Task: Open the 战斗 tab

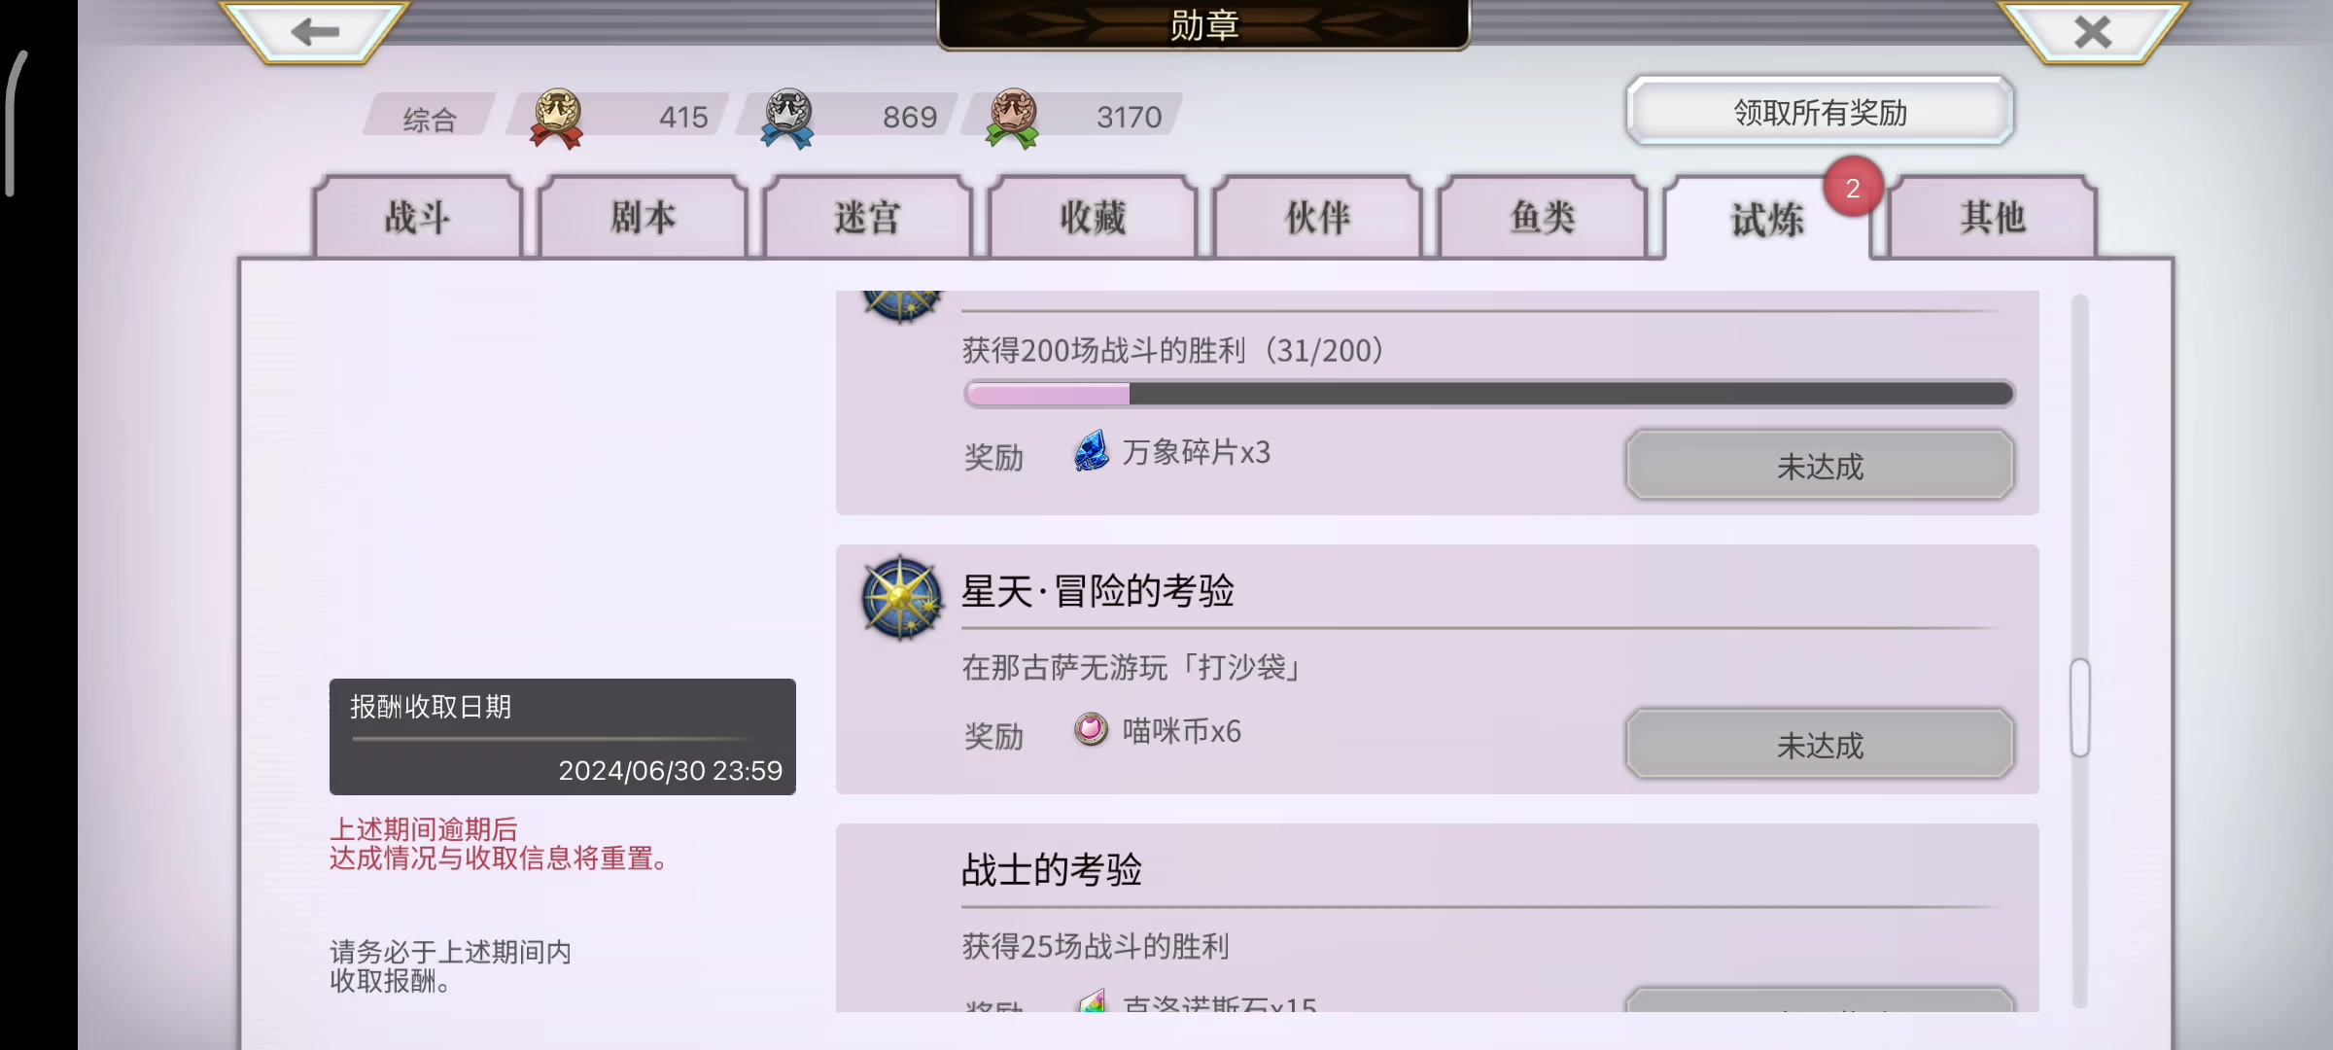Action: (418, 217)
